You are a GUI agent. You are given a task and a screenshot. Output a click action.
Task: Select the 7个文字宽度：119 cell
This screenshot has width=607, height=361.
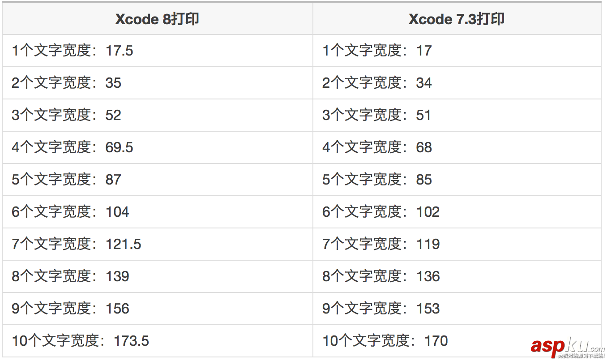tap(381, 244)
